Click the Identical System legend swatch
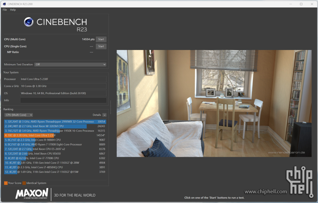Image resolution: width=318 pixels, height=203 pixels. [24, 183]
